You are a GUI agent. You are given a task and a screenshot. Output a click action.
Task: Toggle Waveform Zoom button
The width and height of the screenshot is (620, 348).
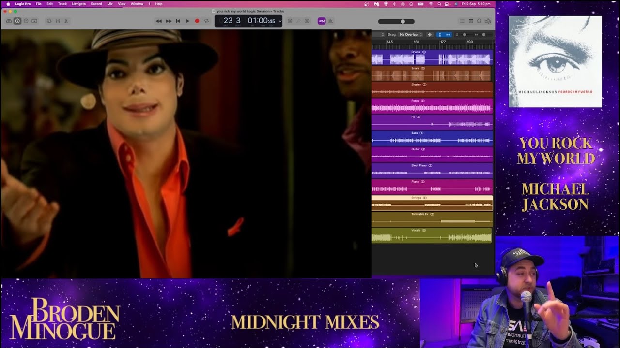(430, 35)
